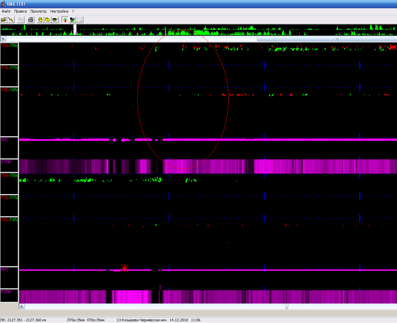Click the red star defect marker
Image resolution: width=397 pixels, height=323 pixels.
124,268
